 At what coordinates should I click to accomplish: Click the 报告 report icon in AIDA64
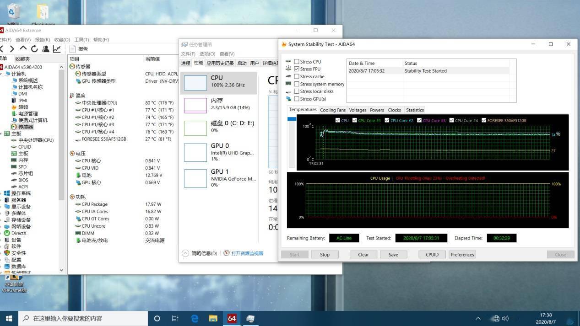[72, 49]
